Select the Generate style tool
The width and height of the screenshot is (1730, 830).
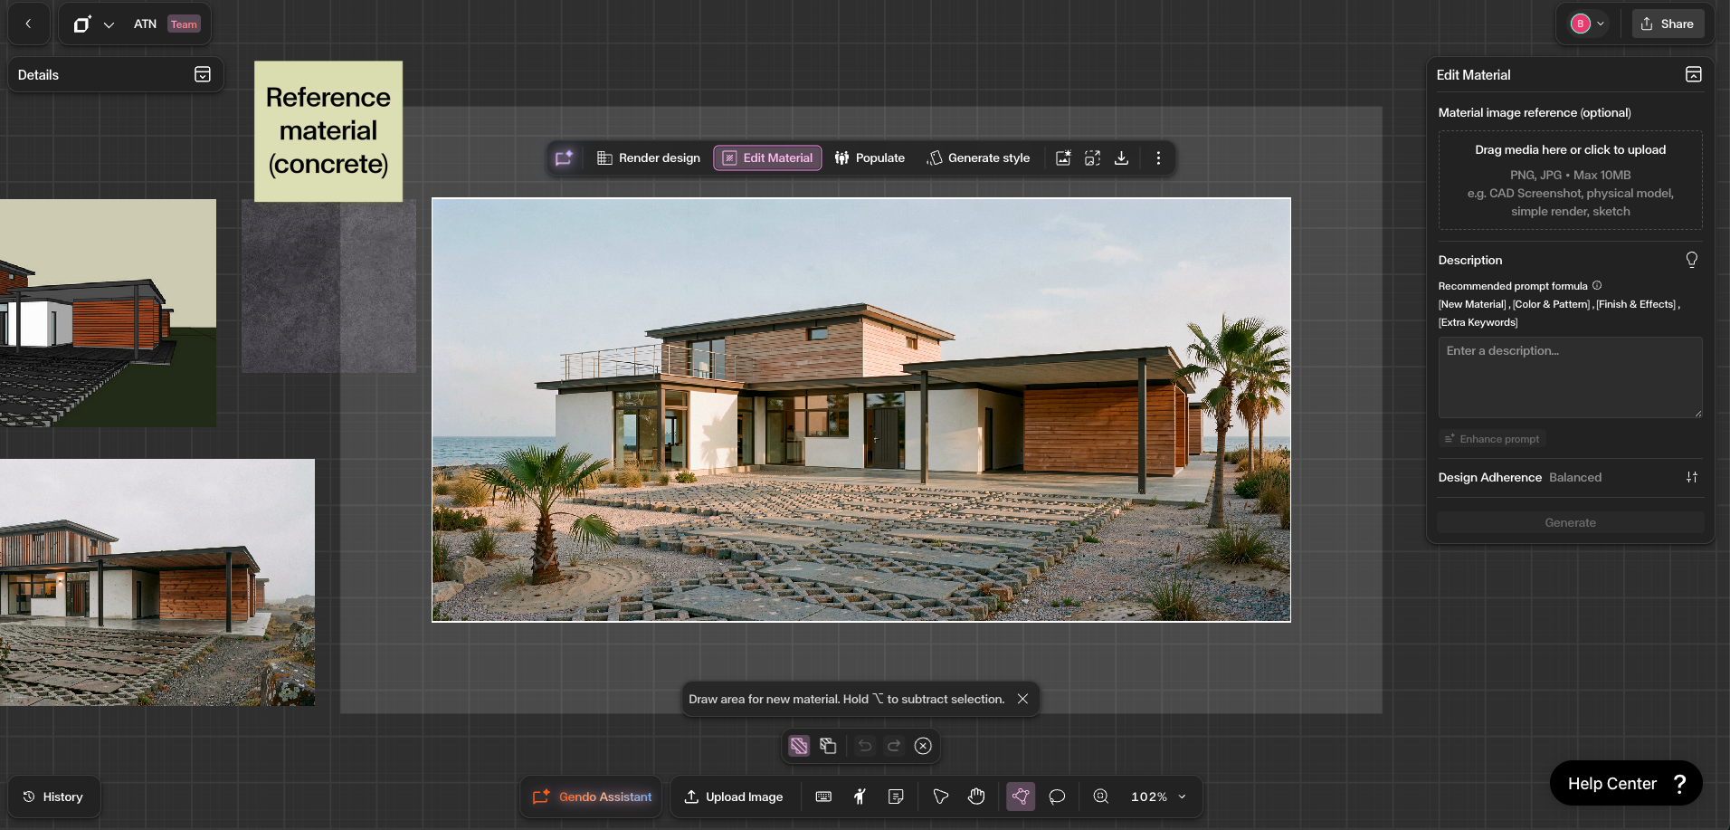978,157
